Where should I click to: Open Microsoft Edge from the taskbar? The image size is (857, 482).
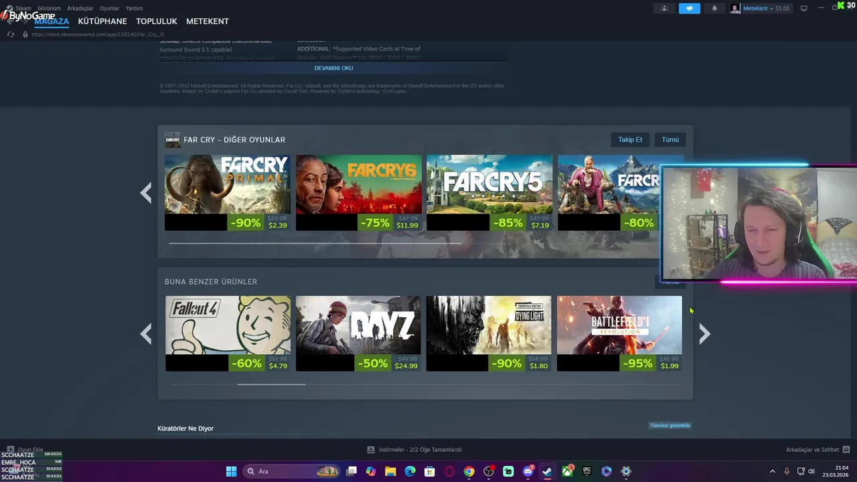tap(410, 471)
